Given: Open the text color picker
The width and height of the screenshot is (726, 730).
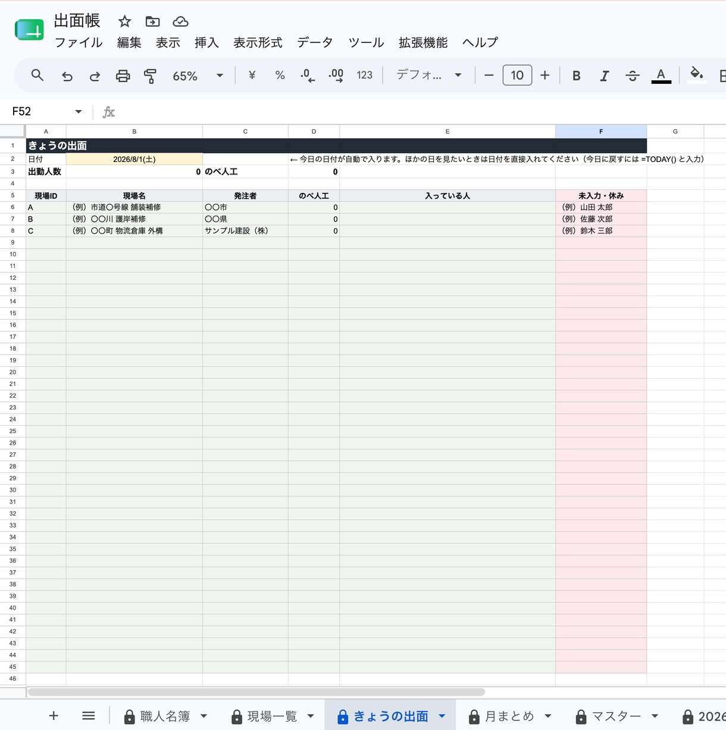Looking at the screenshot, I should click(x=661, y=76).
